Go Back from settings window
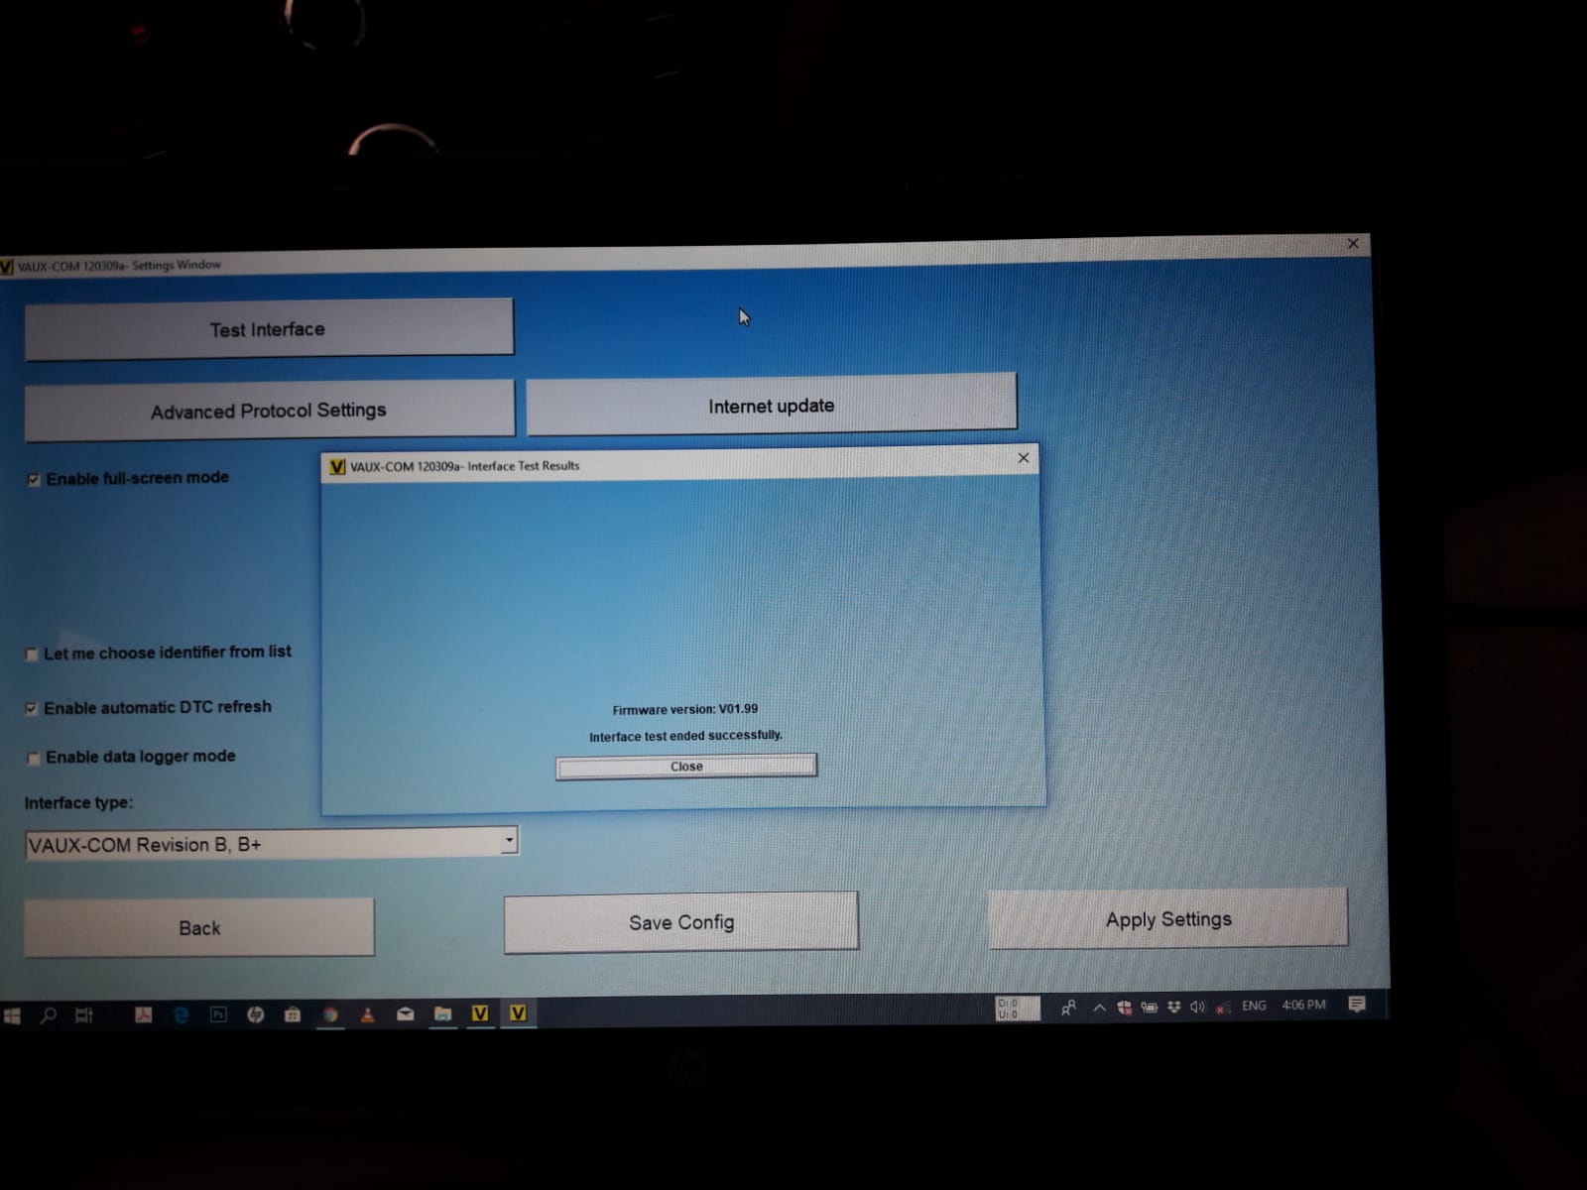Screen dimensions: 1587x1190 (199, 927)
